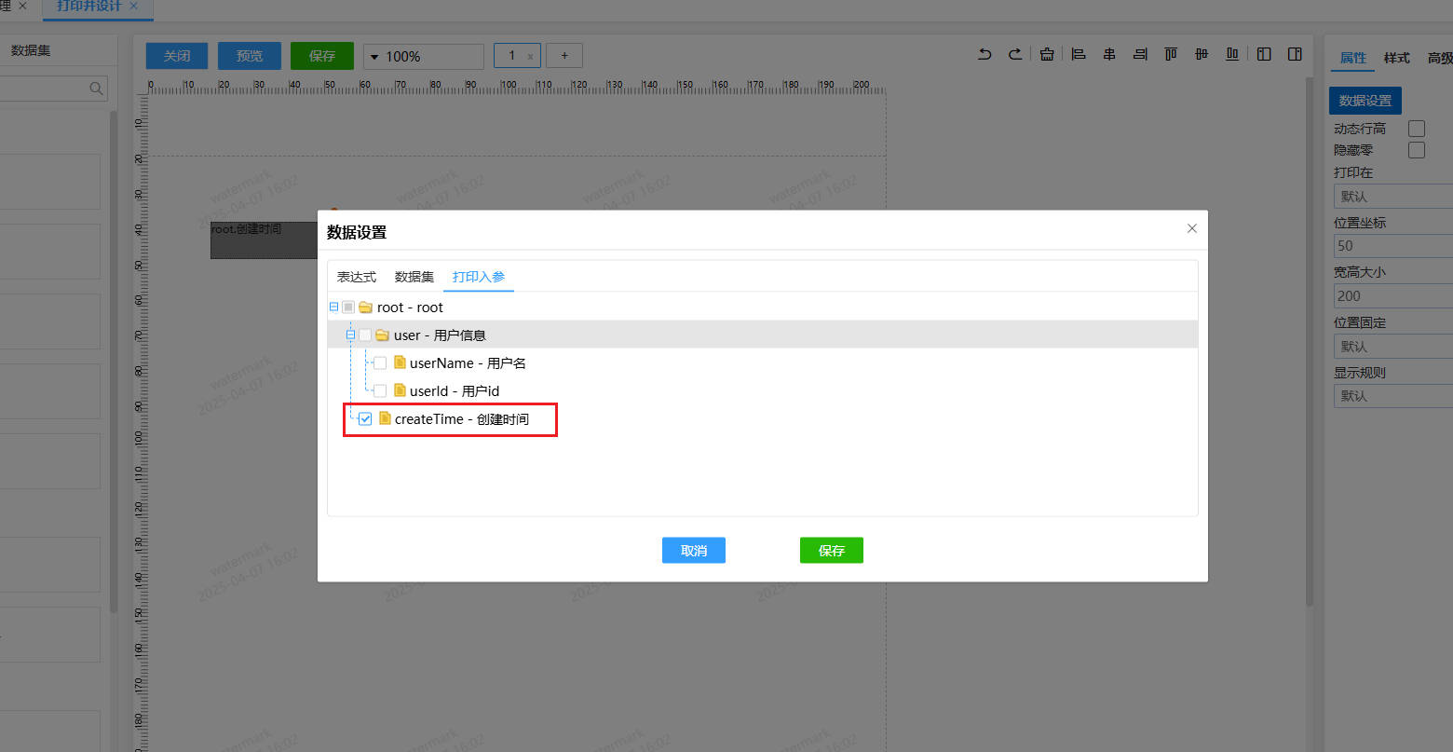Click the align left edges icon

pos(1079,55)
